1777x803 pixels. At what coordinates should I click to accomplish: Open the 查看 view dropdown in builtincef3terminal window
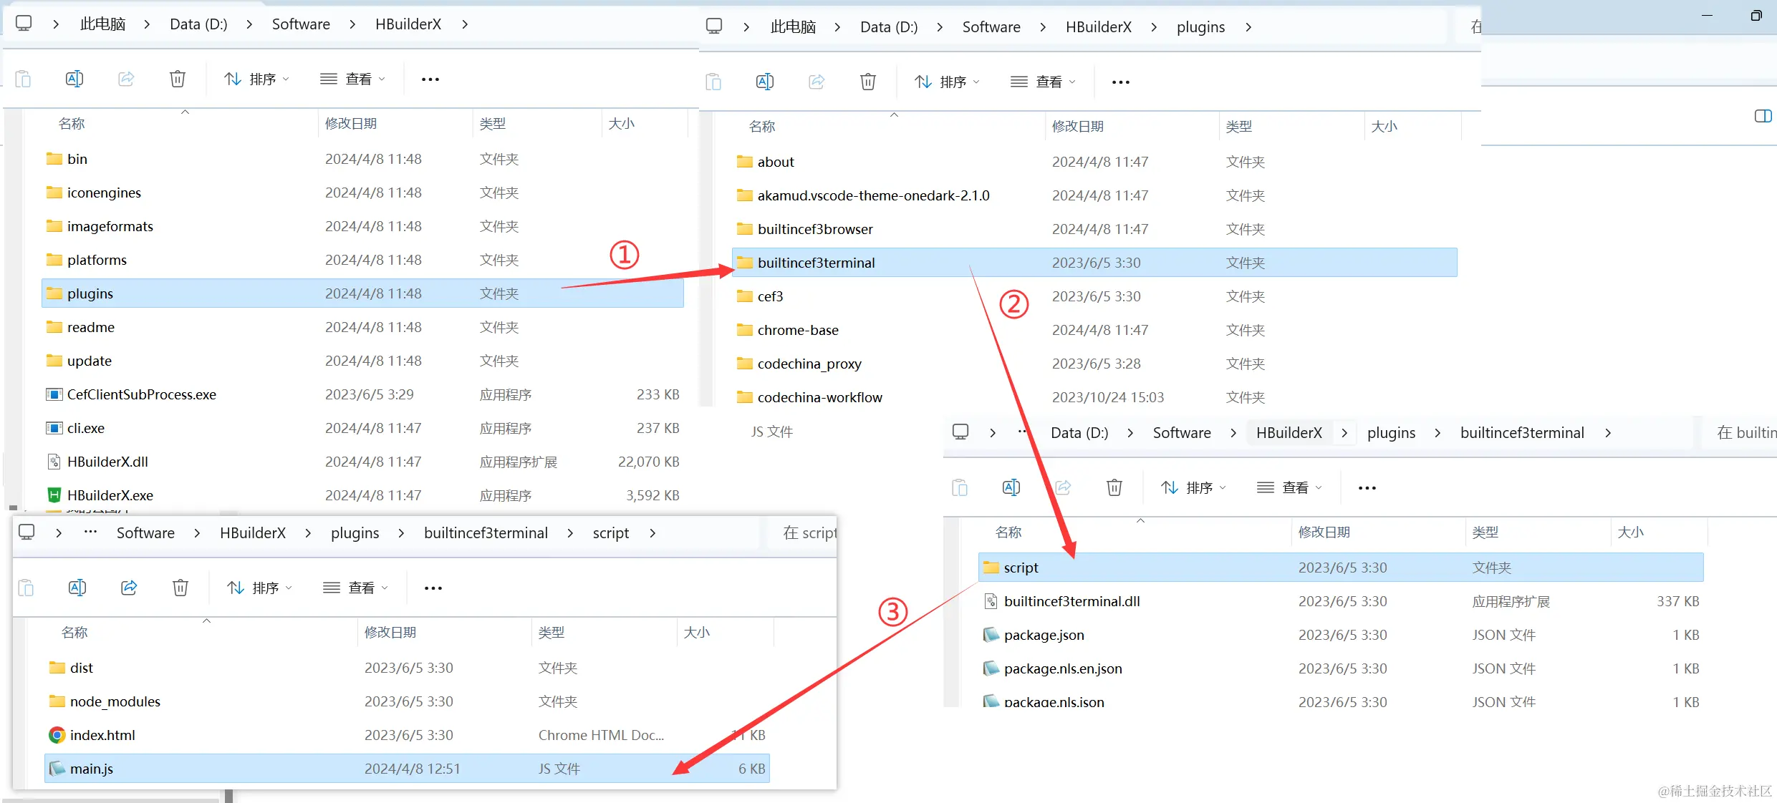pyautogui.click(x=1290, y=487)
